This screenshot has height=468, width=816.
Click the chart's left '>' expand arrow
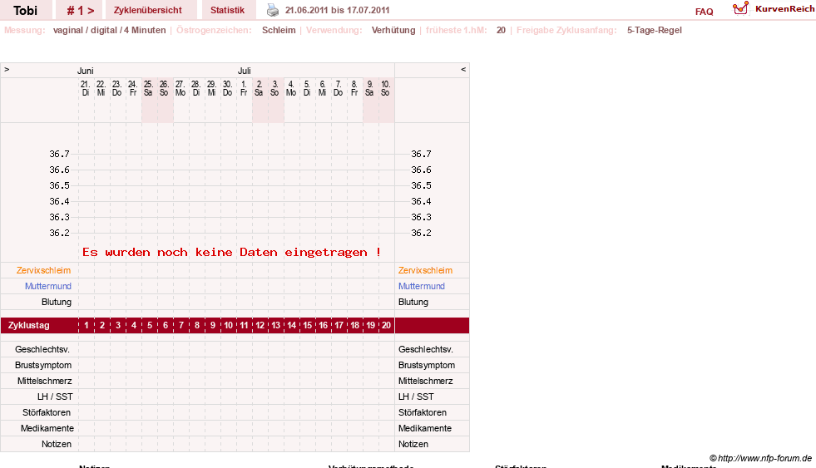[x=7, y=69]
